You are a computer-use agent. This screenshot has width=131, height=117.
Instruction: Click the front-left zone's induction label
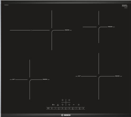point(45,79)
